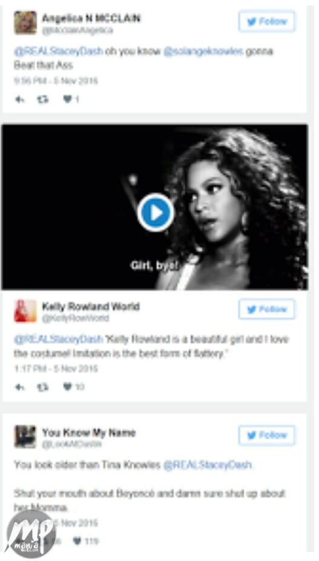The width and height of the screenshot is (319, 561).
Task: Open @REALStaceyDash mention in Tina Knowles tweet
Action: tap(208, 465)
